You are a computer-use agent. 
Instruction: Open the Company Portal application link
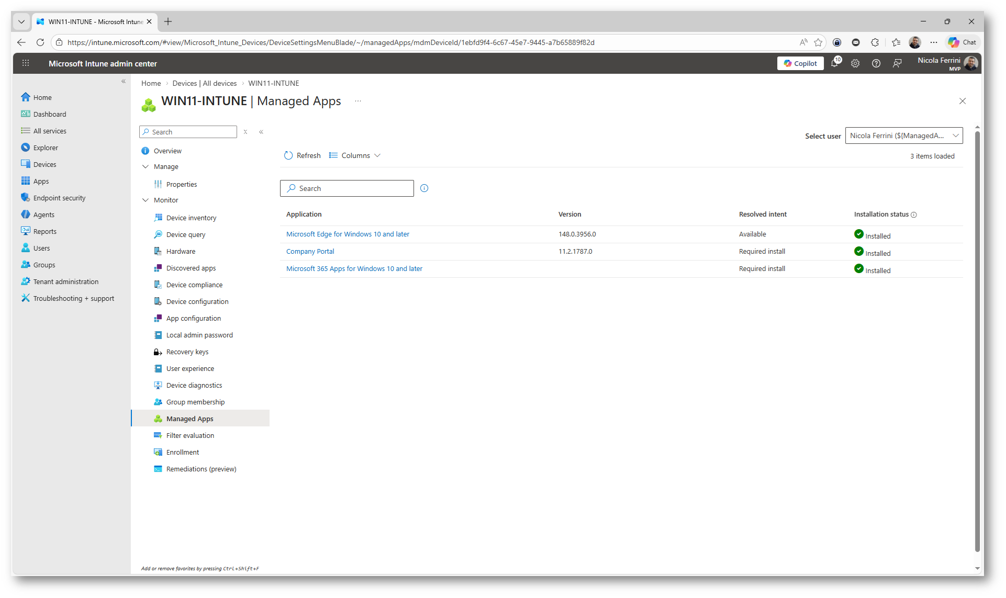coord(310,251)
